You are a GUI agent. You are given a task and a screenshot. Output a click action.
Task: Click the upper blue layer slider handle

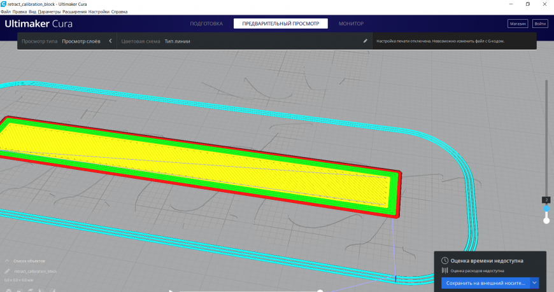[x=546, y=209]
